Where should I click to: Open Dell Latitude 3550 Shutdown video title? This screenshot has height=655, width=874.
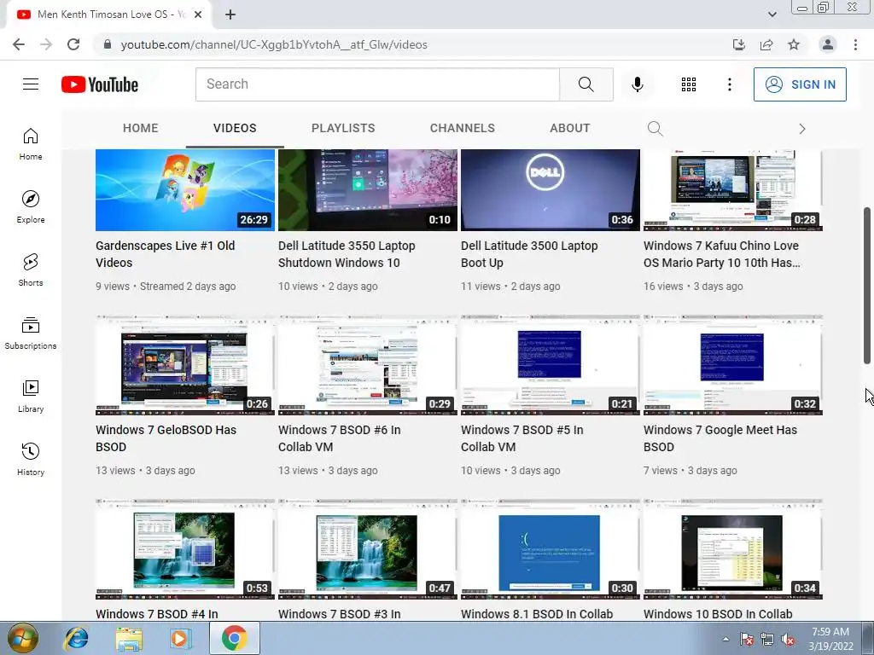click(347, 254)
